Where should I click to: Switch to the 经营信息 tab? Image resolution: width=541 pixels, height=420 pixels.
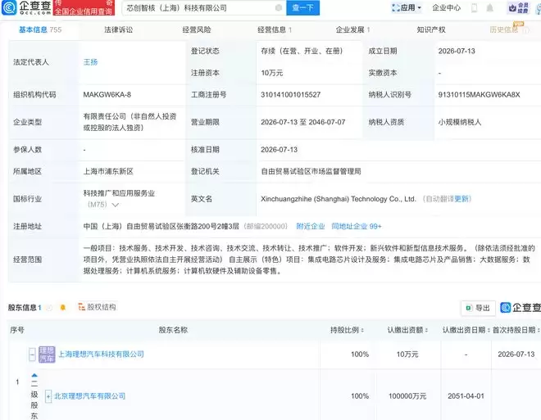pos(275,29)
